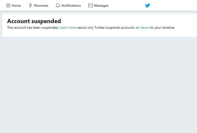
Task: Follow the "Learn more" link
Action: point(68,28)
